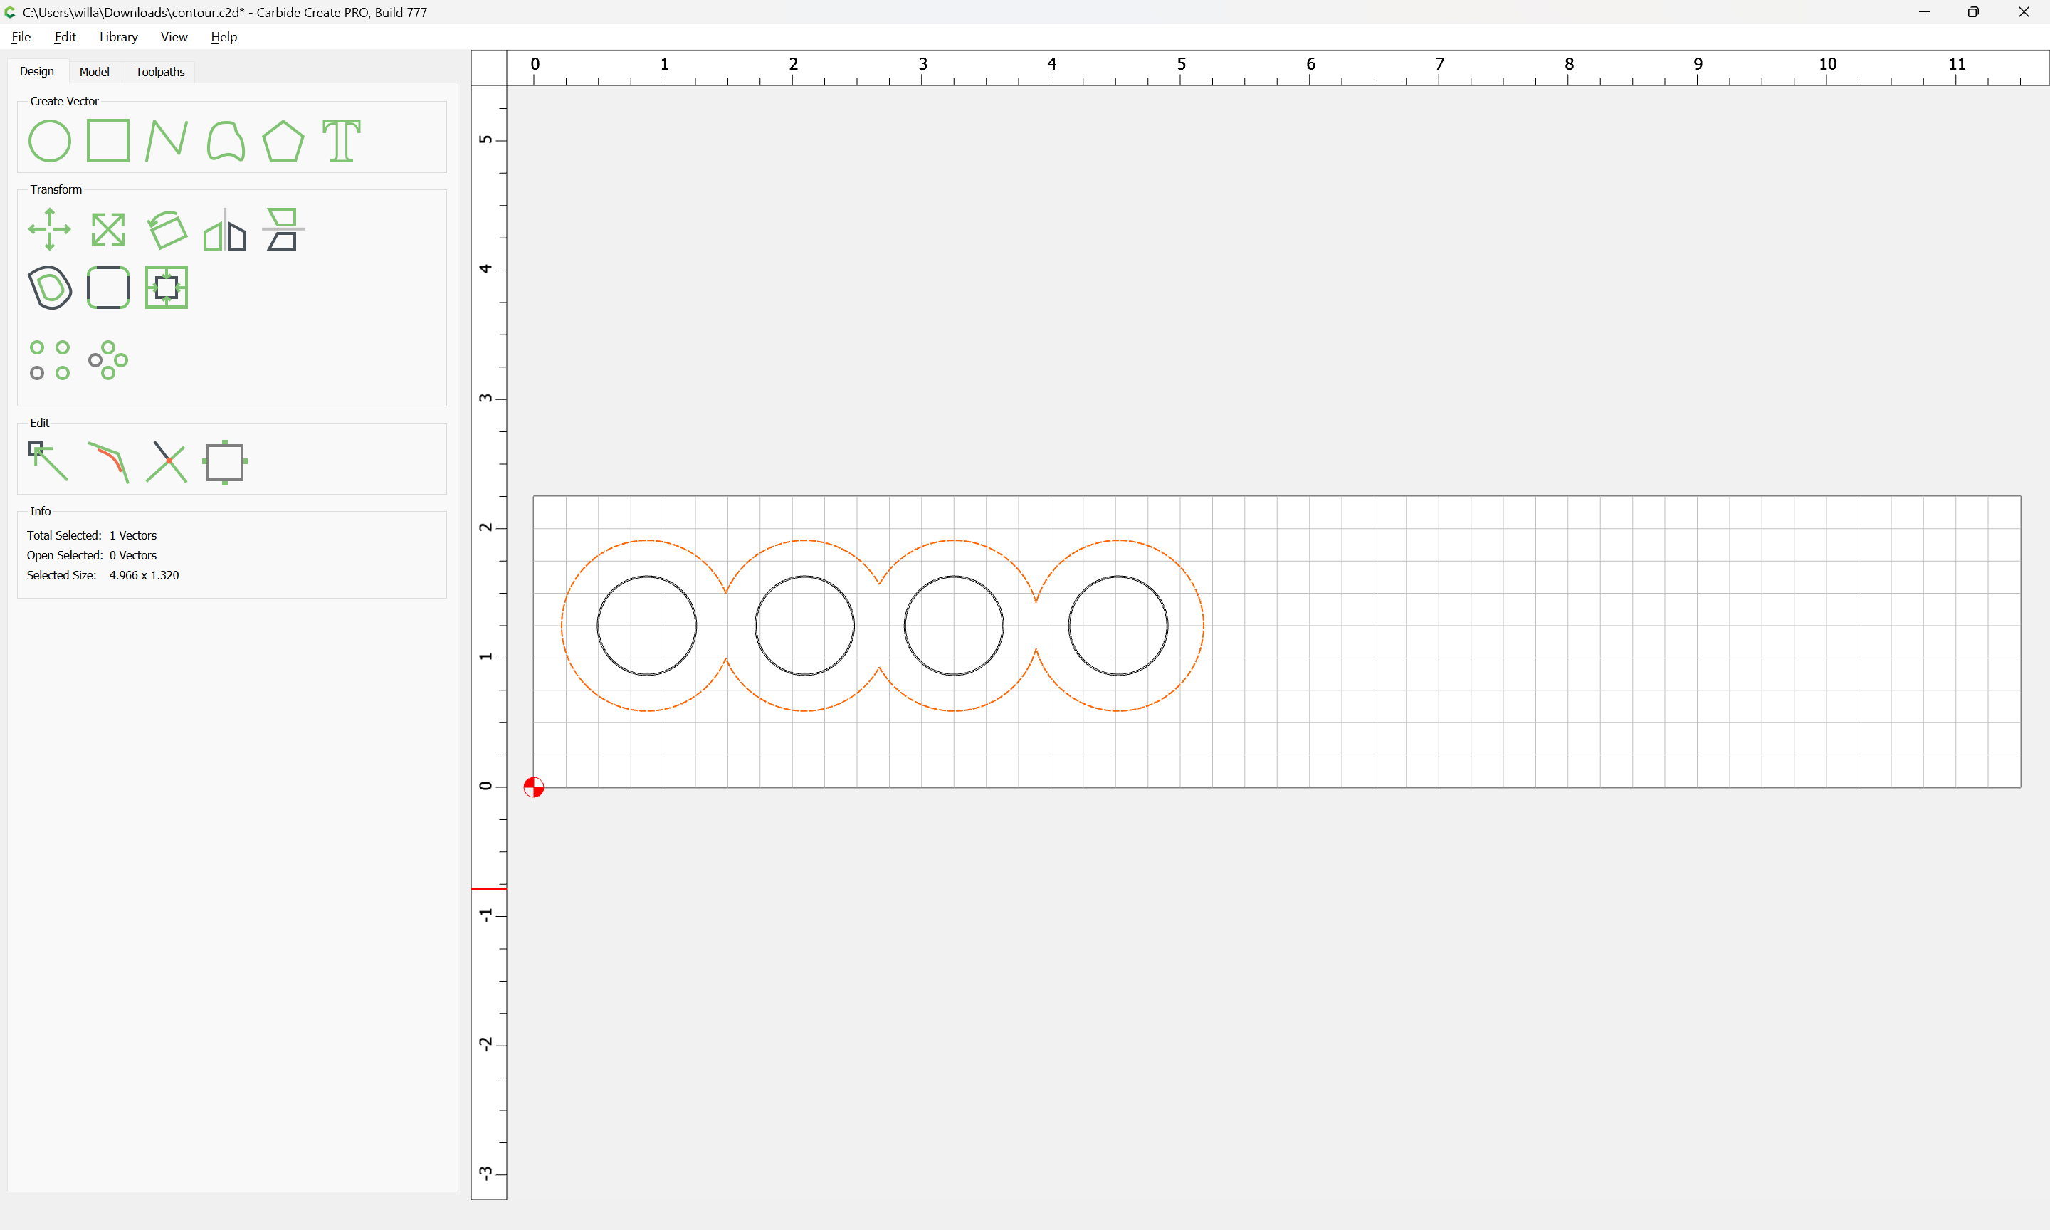The height and width of the screenshot is (1230, 2050).
Task: Select the Rectangle create vector tool
Action: pos(108,141)
